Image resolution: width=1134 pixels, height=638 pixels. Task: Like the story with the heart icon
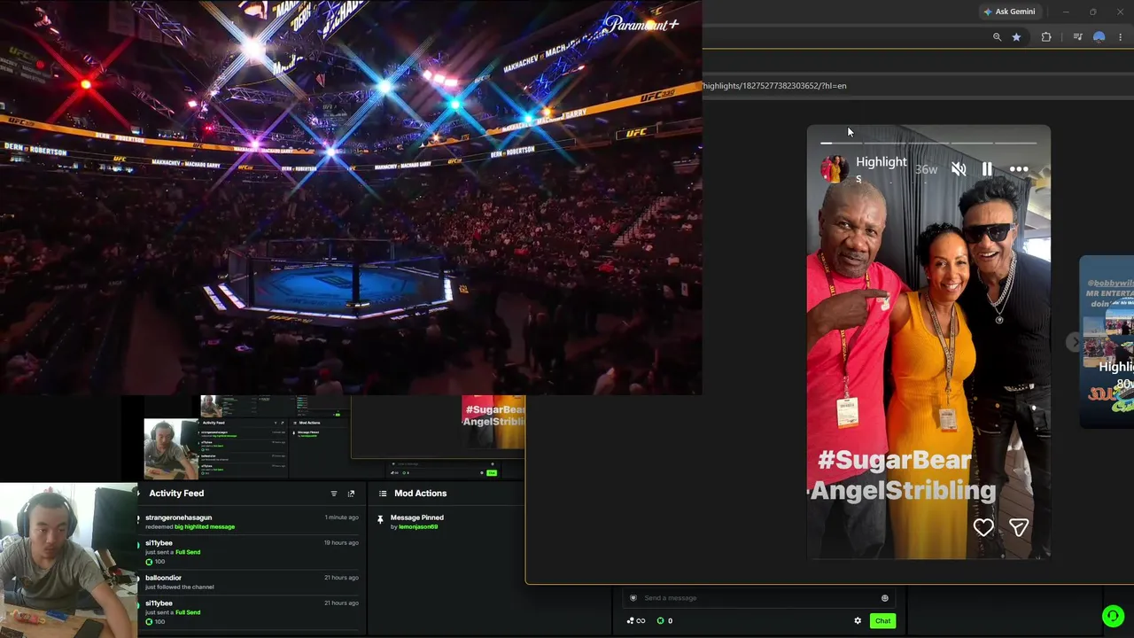coord(983,528)
